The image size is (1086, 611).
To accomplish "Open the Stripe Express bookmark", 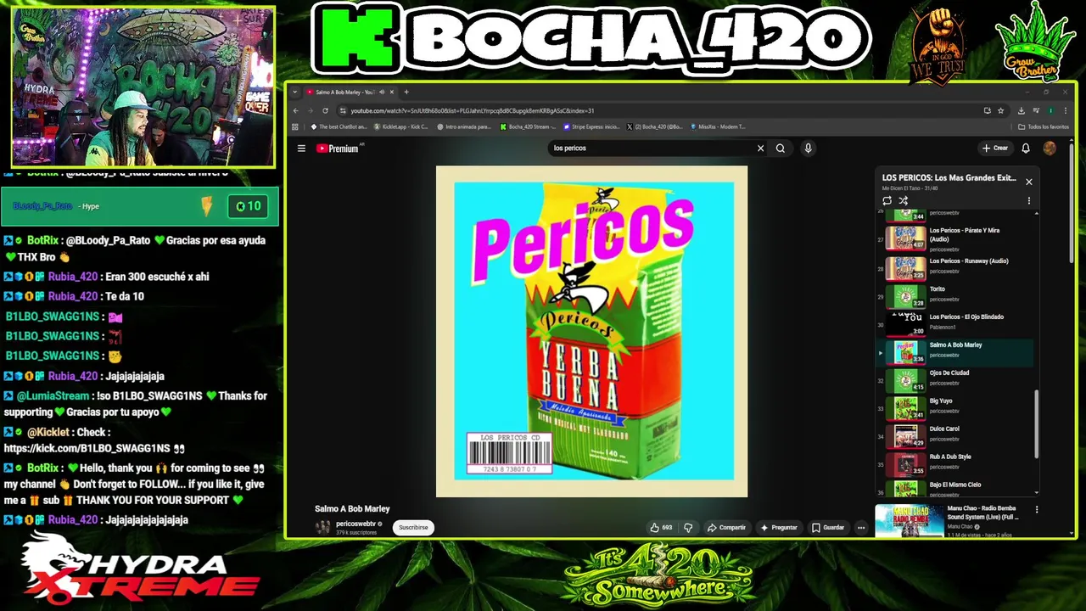I will (x=591, y=127).
